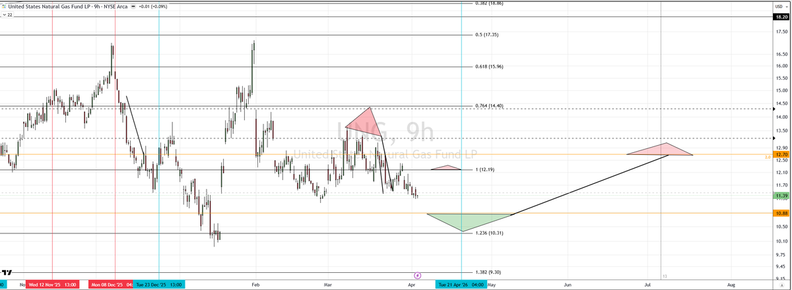Click the small 13 label on the grey vertical line
The width and height of the screenshot is (792, 290).
point(665,275)
